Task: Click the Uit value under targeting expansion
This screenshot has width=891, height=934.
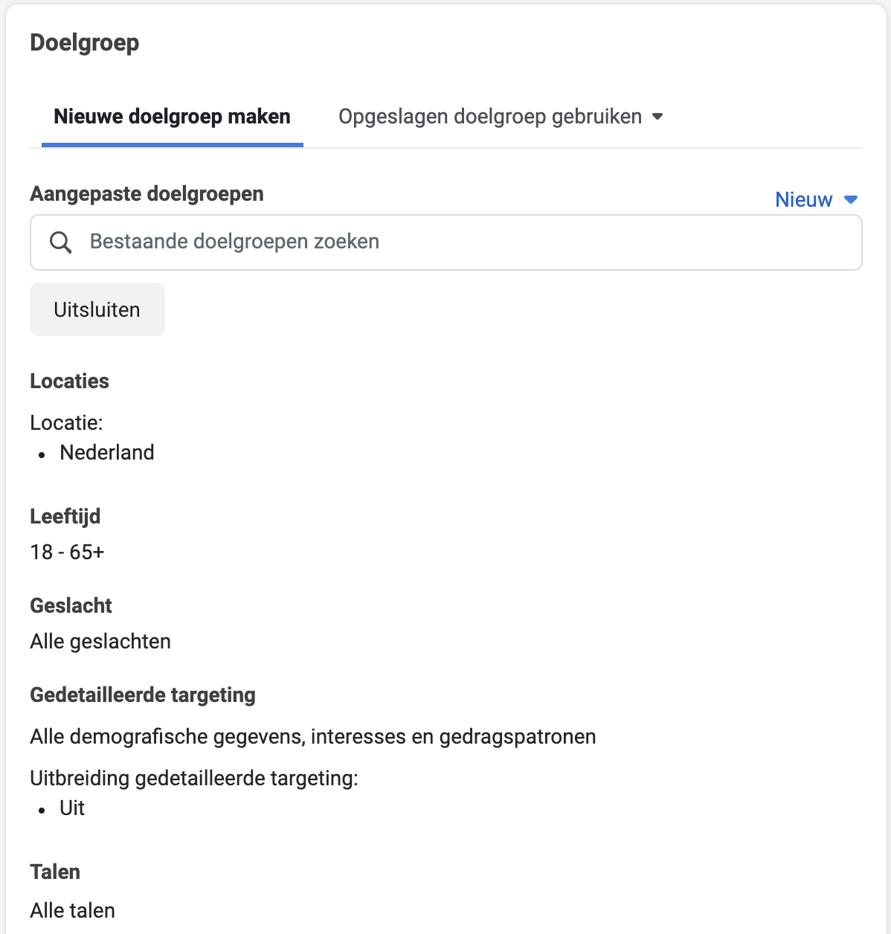Action: click(72, 808)
